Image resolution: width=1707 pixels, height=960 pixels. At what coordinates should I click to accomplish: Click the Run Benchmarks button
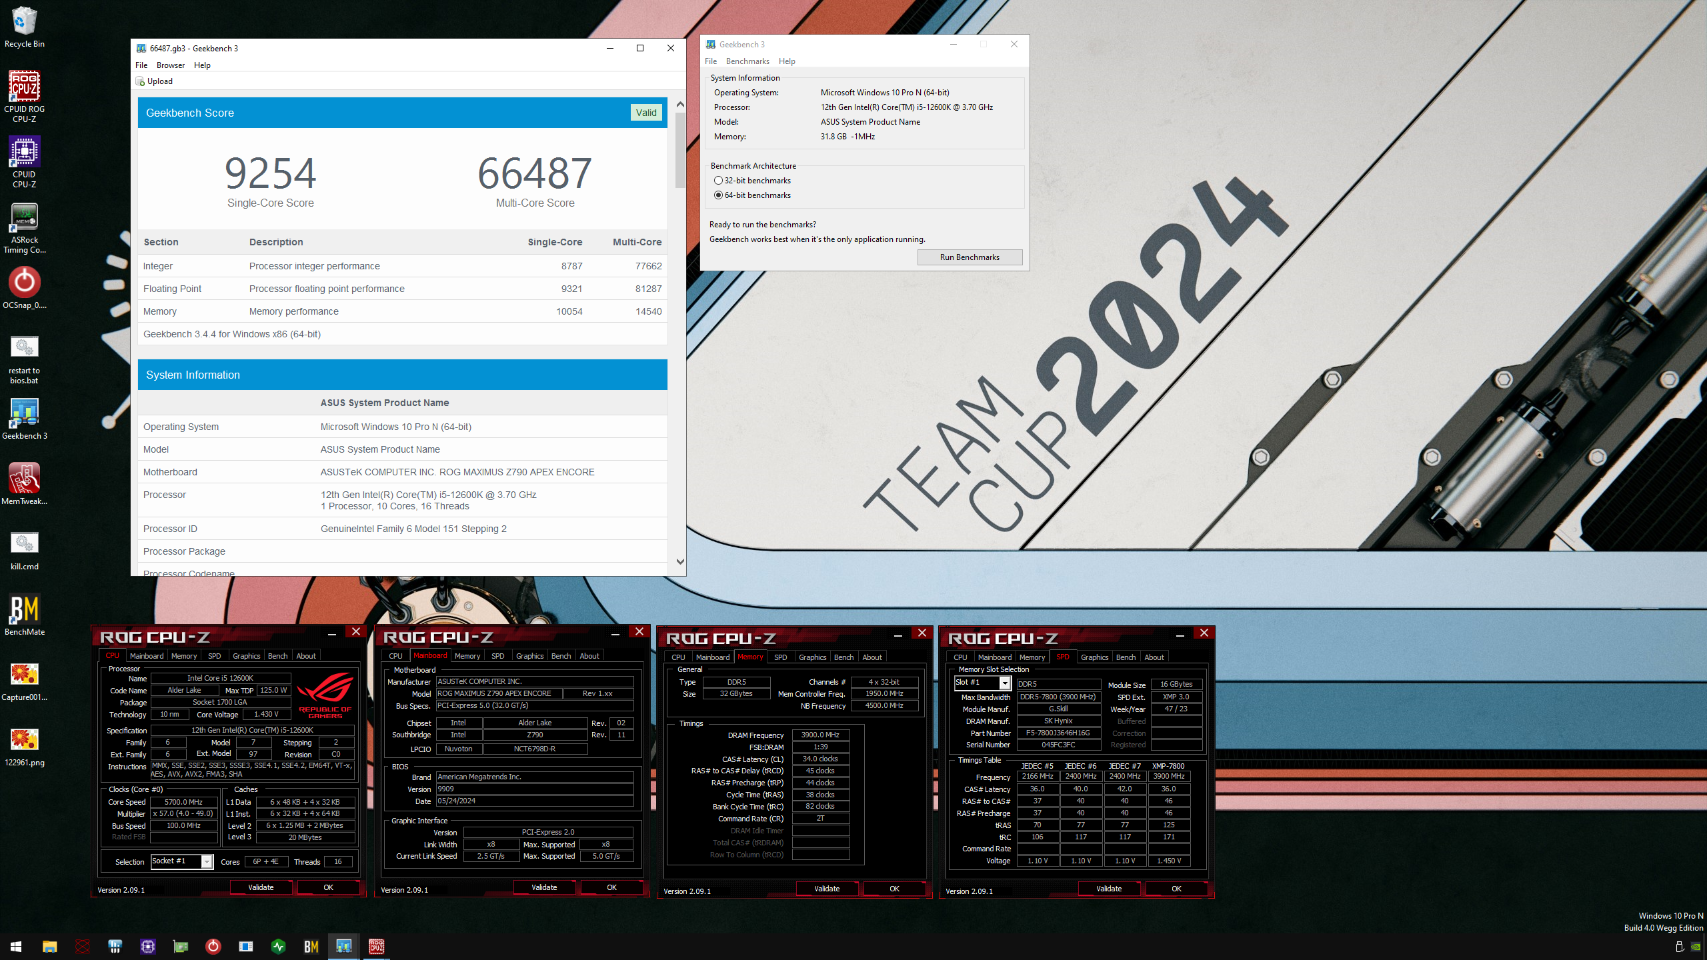tap(970, 257)
